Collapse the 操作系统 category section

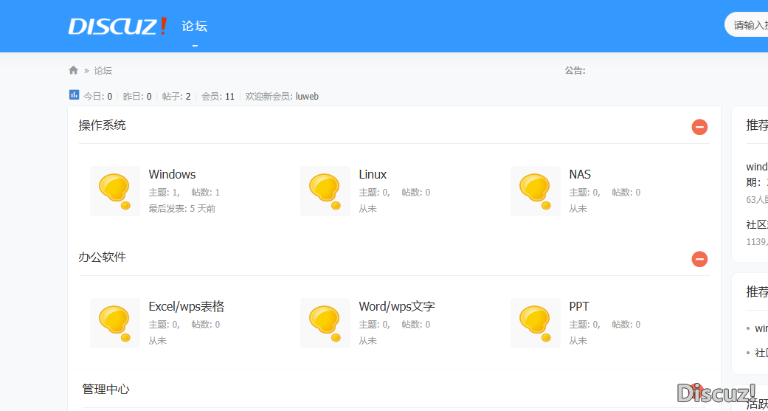coord(699,127)
